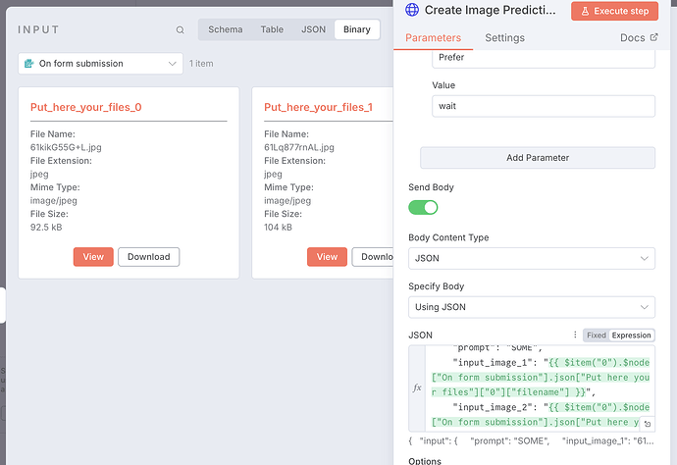Switch JSON field to Expression mode

pyautogui.click(x=631, y=336)
